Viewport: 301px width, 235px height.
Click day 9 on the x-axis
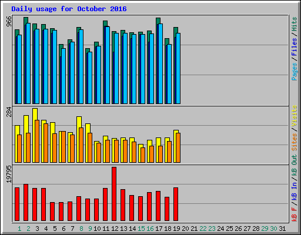90,229
